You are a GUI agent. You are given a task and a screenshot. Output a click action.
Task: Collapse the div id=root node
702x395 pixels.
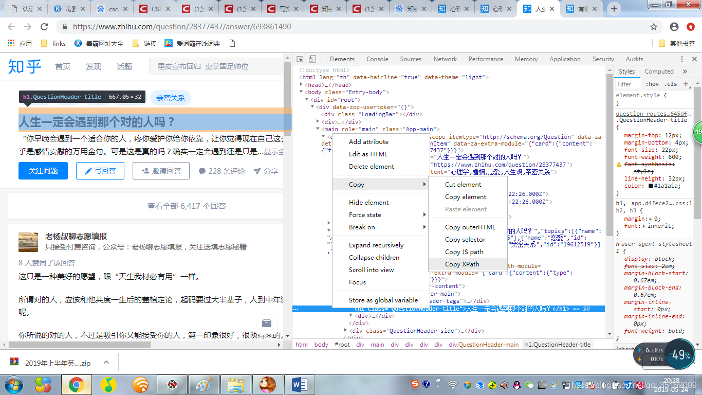tap(307, 100)
